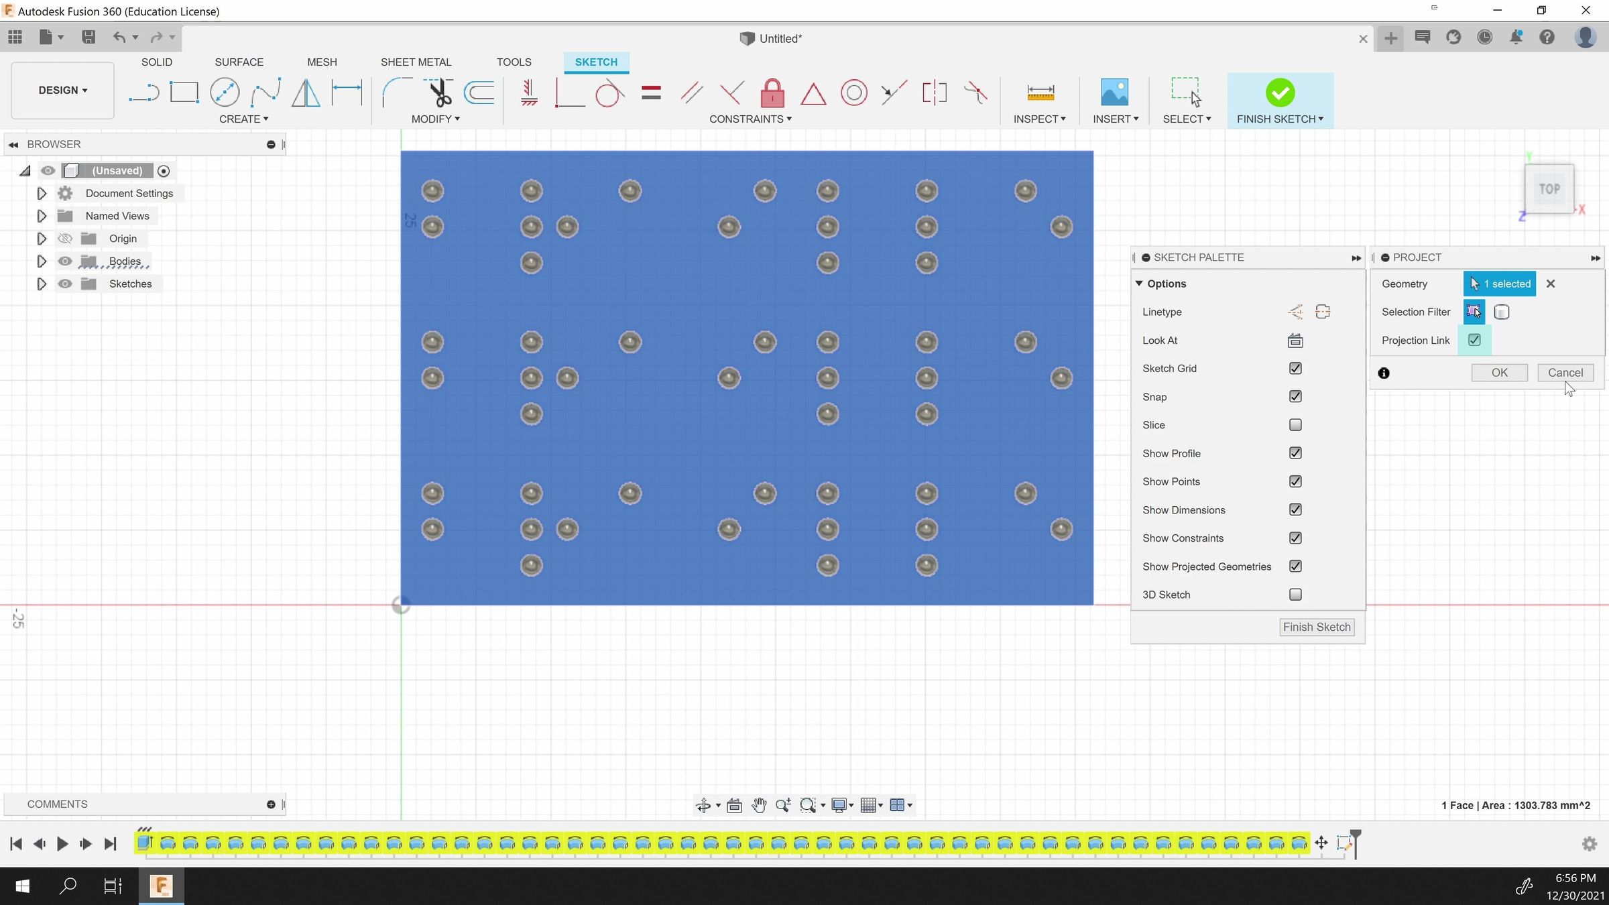Click the Look At icon in Sketch Palette

[1295, 341]
